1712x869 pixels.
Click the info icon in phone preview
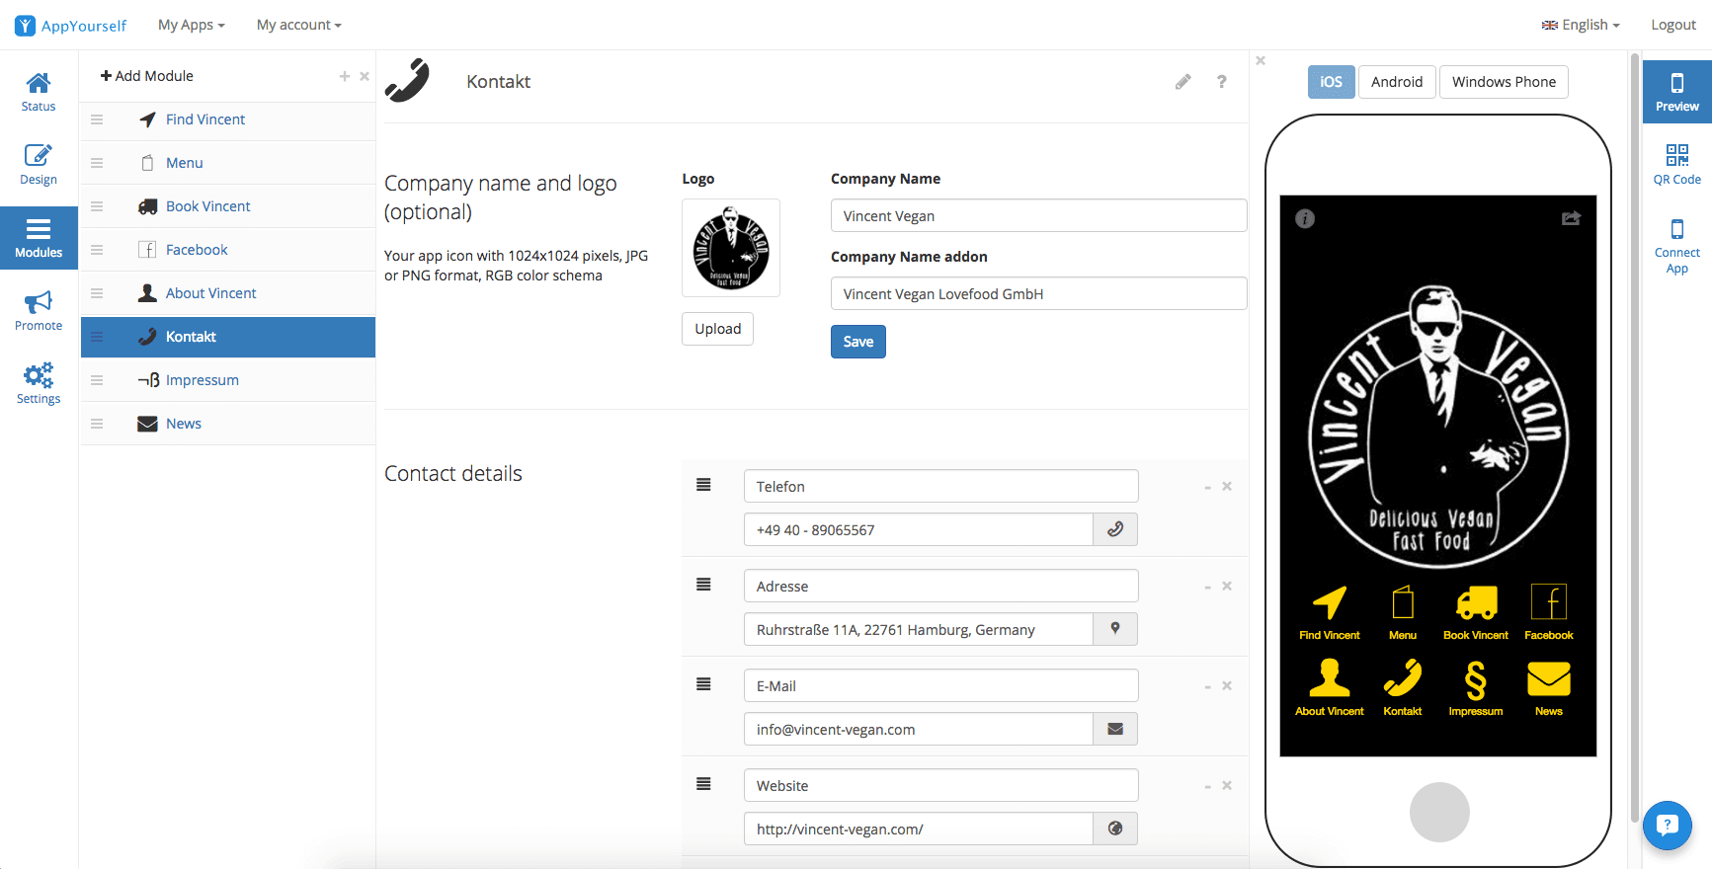point(1305,219)
